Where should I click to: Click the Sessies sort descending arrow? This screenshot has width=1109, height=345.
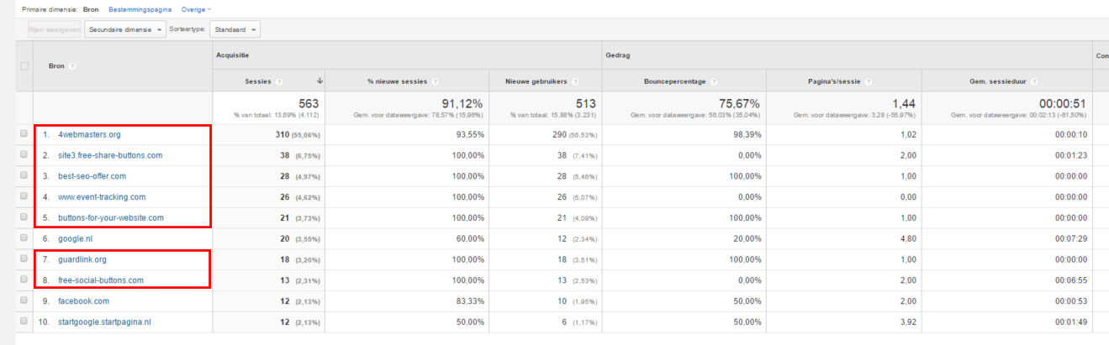pos(319,81)
